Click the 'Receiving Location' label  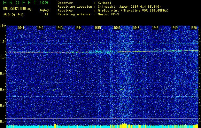coord(75,7)
